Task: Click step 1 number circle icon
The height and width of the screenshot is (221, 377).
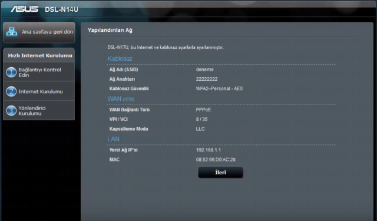Action: (x=11, y=72)
